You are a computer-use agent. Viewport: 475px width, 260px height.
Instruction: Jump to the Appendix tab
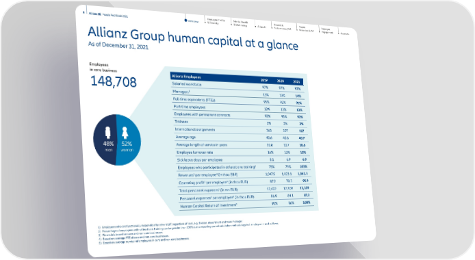coord(345,34)
